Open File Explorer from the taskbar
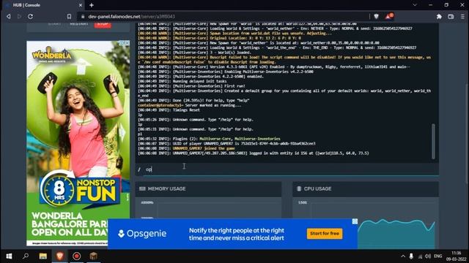This screenshot has width=469, height=263. click(43, 256)
